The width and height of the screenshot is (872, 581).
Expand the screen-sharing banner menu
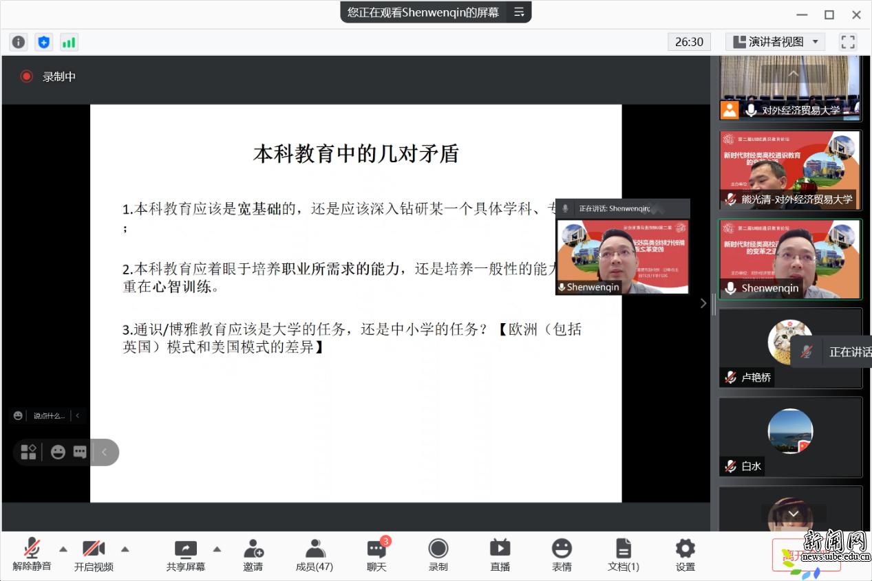point(519,12)
